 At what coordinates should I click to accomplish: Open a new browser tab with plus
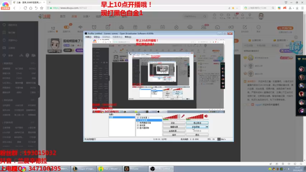click(x=50, y=2)
